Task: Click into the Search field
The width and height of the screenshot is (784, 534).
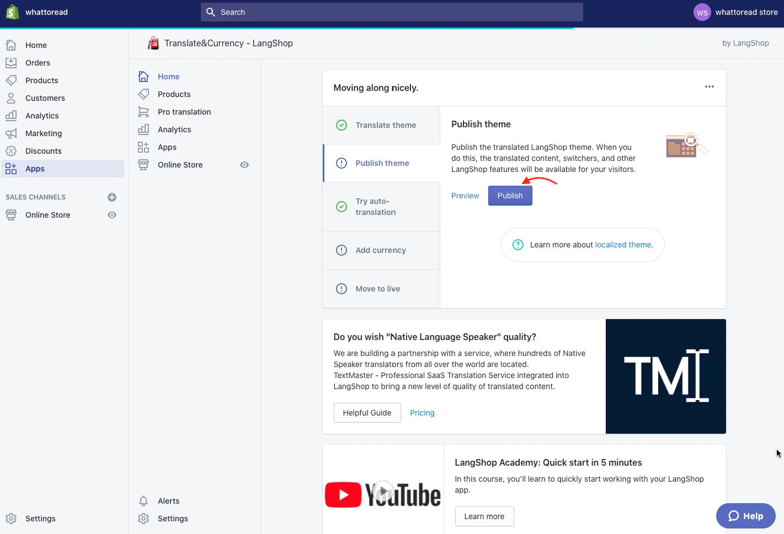Action: pyautogui.click(x=392, y=12)
